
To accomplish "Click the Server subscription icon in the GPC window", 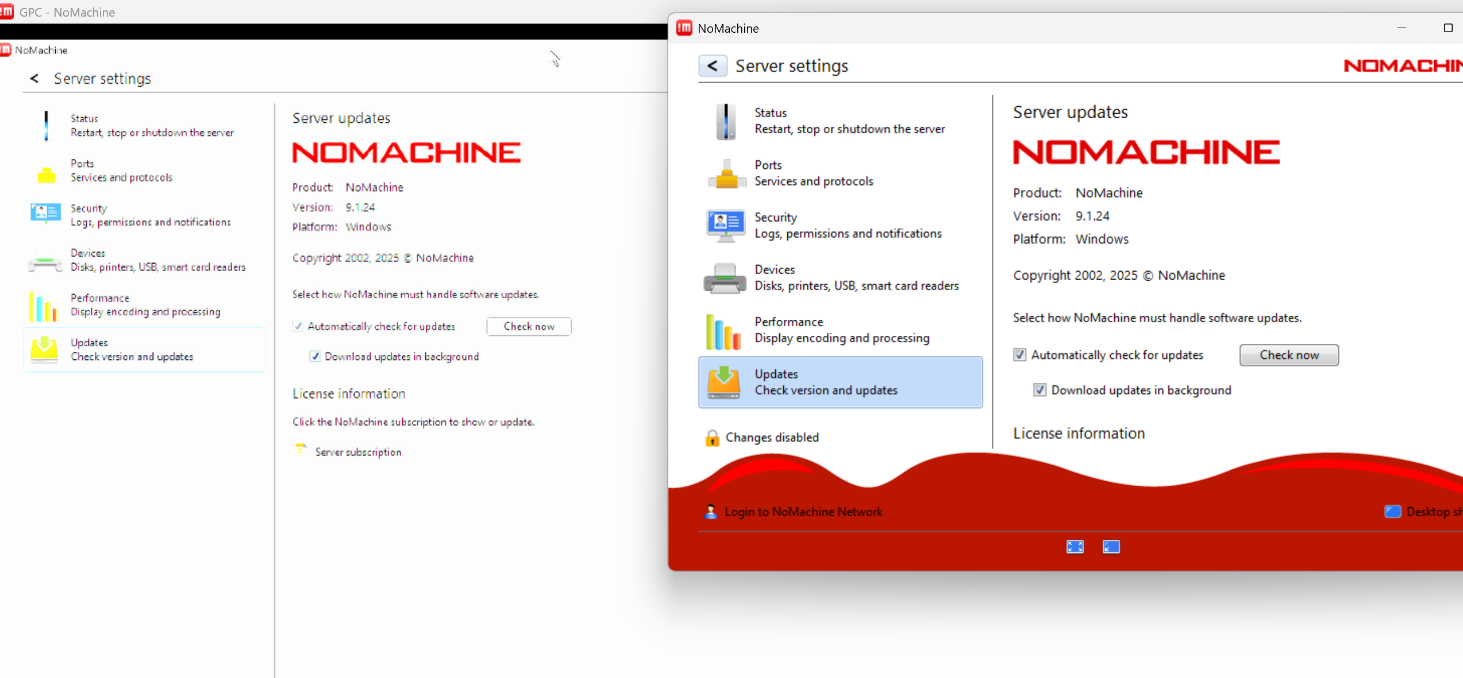I will (x=300, y=449).
